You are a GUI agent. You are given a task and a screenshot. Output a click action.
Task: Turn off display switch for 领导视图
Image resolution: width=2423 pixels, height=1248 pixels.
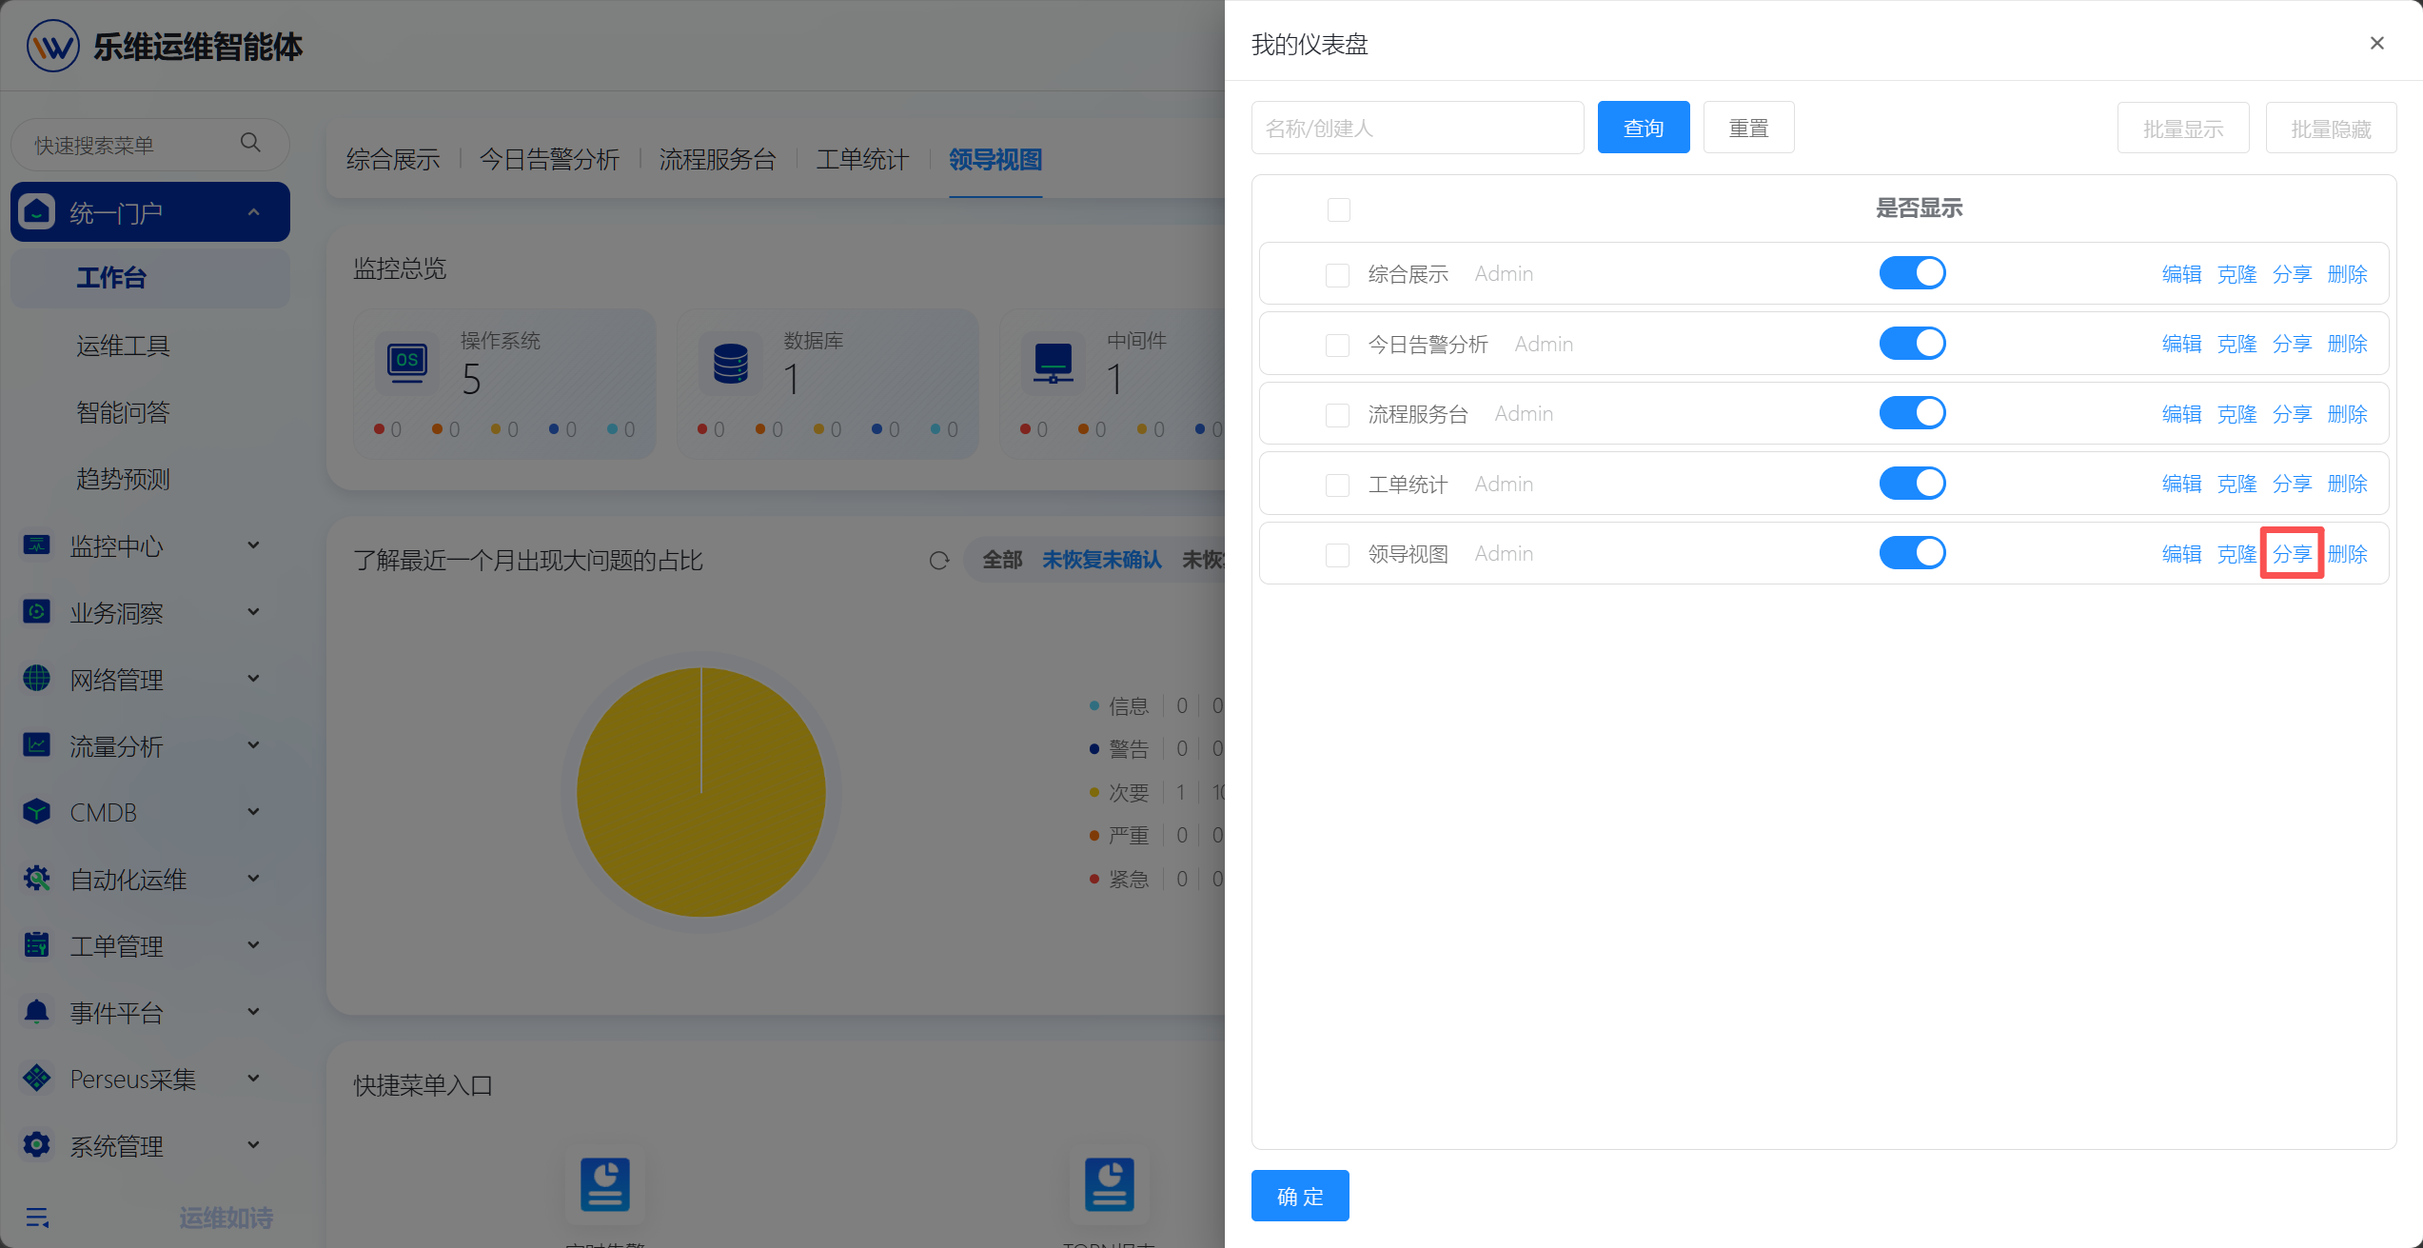coord(1912,553)
